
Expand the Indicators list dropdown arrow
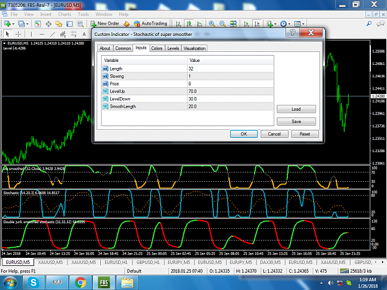(275, 24)
